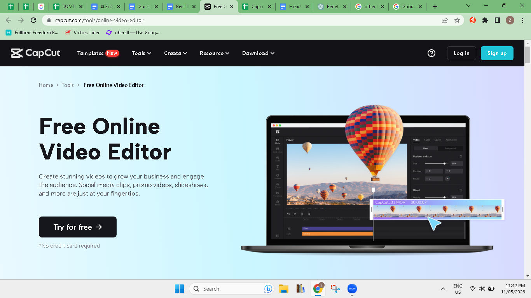Viewport: 531px width, 298px height.
Task: Click the CapCut logo in the header
Action: pyautogui.click(x=35, y=53)
